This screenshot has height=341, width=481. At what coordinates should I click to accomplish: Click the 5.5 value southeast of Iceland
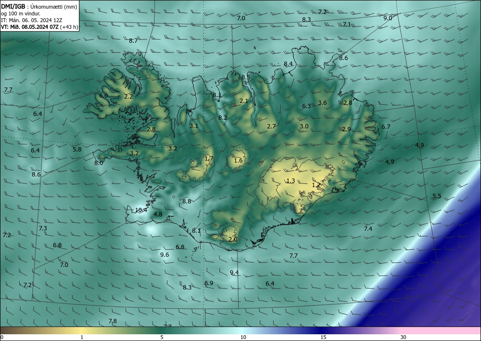[x=437, y=196]
